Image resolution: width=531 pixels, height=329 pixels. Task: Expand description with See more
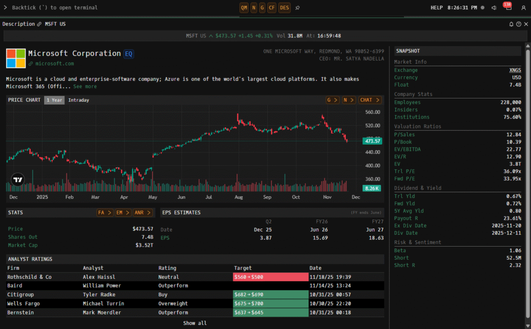[x=85, y=87]
